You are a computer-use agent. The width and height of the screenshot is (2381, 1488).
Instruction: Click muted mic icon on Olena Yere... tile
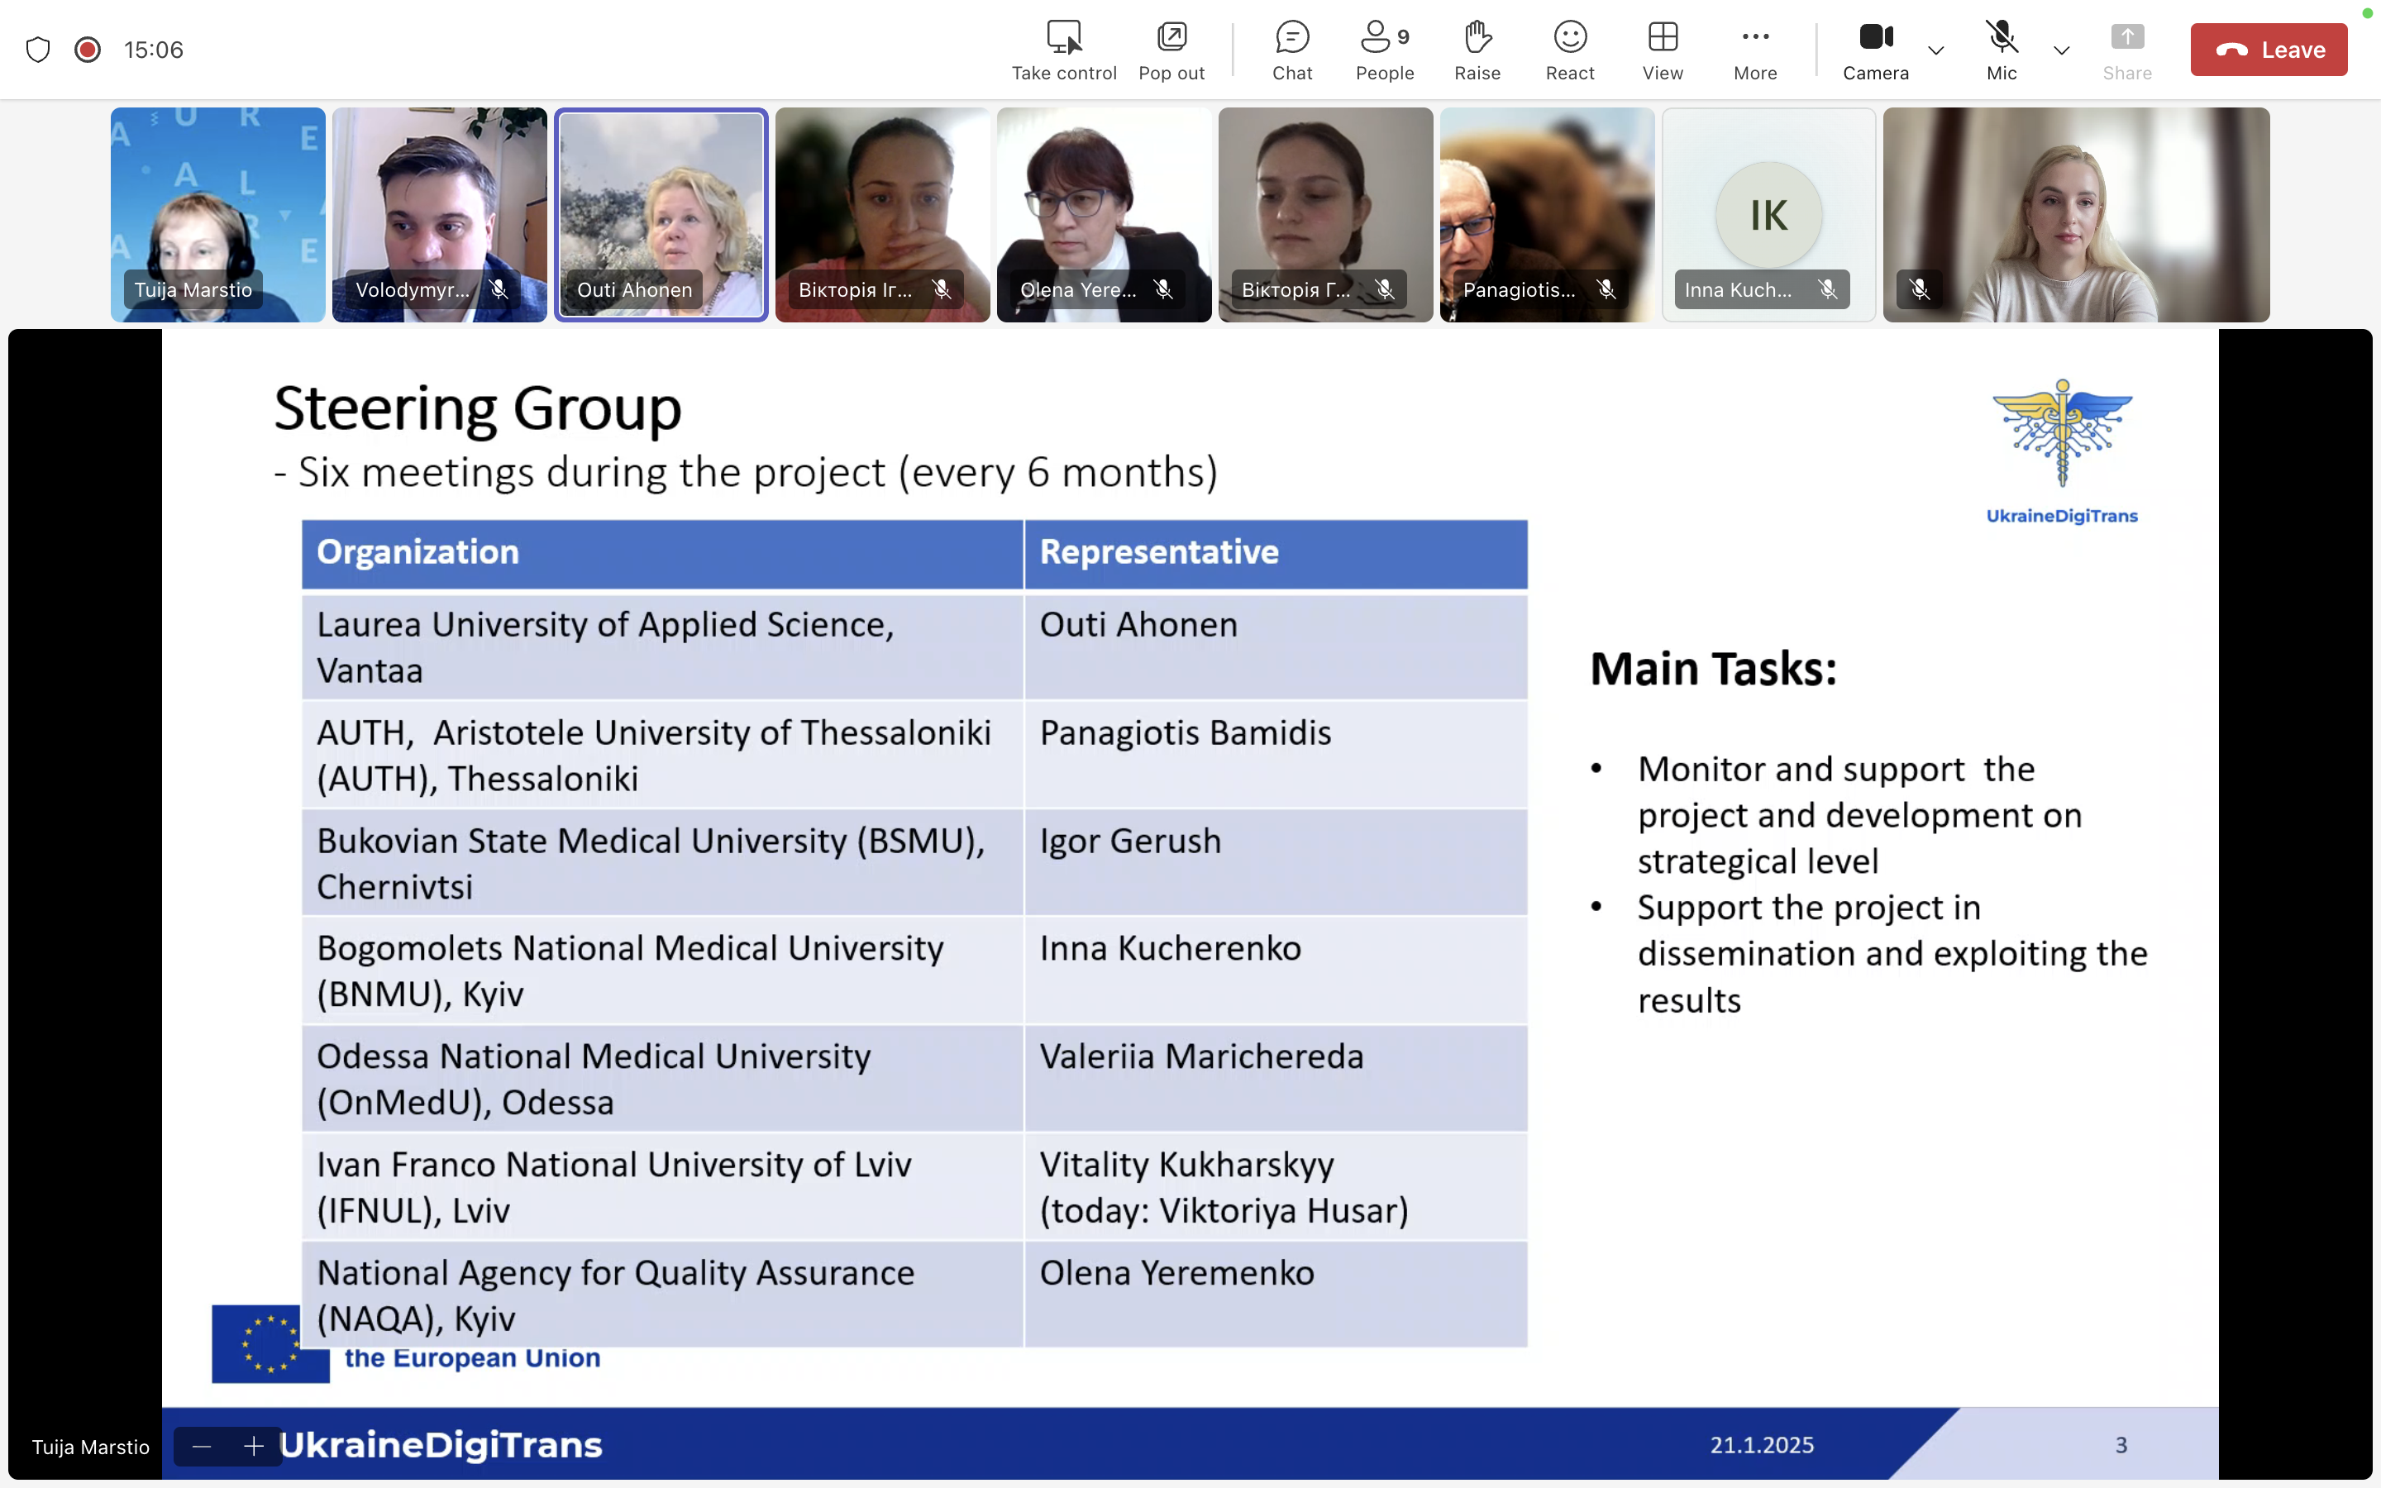[x=1163, y=289]
